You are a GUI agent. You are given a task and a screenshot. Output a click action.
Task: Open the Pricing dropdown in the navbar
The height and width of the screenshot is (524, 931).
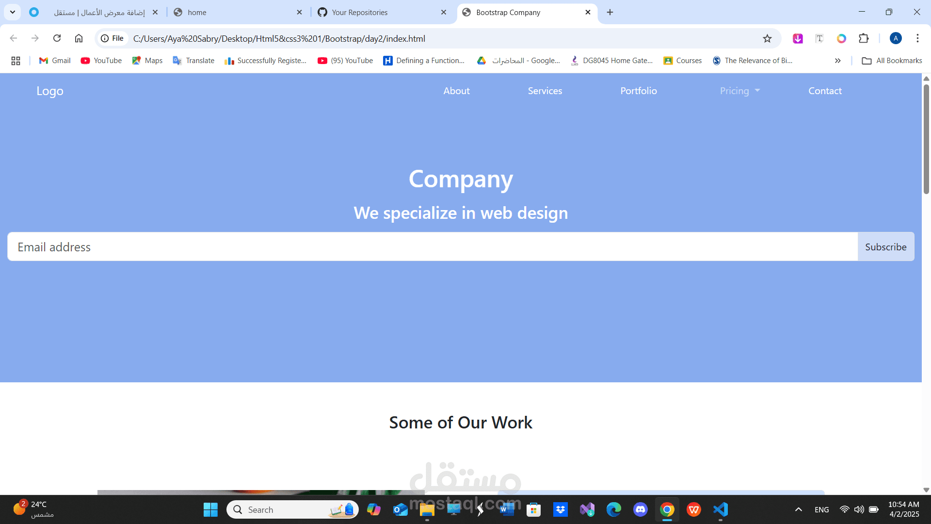point(739,91)
